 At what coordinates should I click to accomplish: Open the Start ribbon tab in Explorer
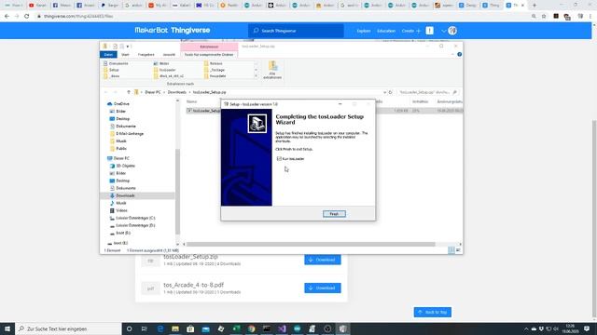[x=125, y=55]
